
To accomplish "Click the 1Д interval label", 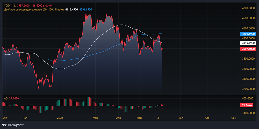I will [14, 6].
